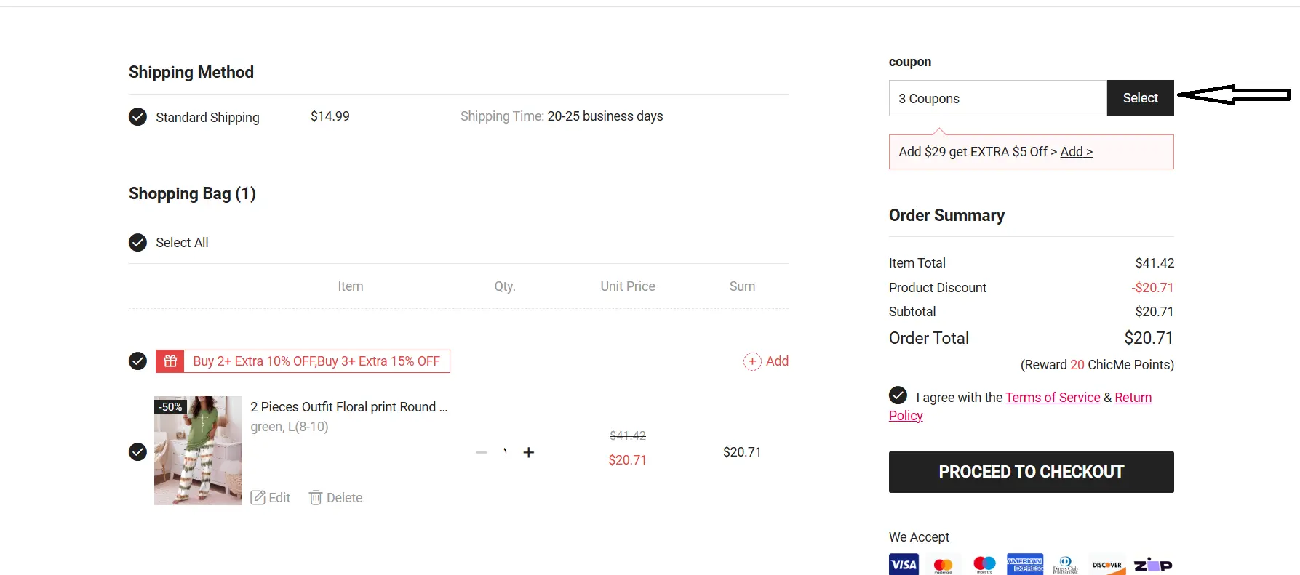Click the -50% discount badge on thumbnail

coord(171,406)
